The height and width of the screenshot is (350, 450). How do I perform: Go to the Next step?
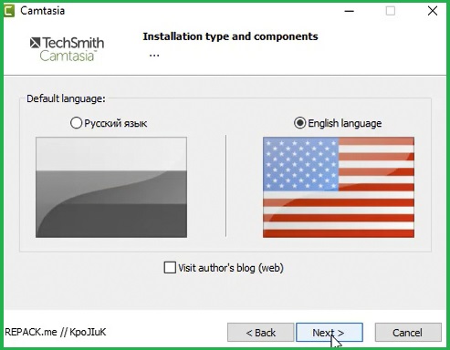click(330, 333)
